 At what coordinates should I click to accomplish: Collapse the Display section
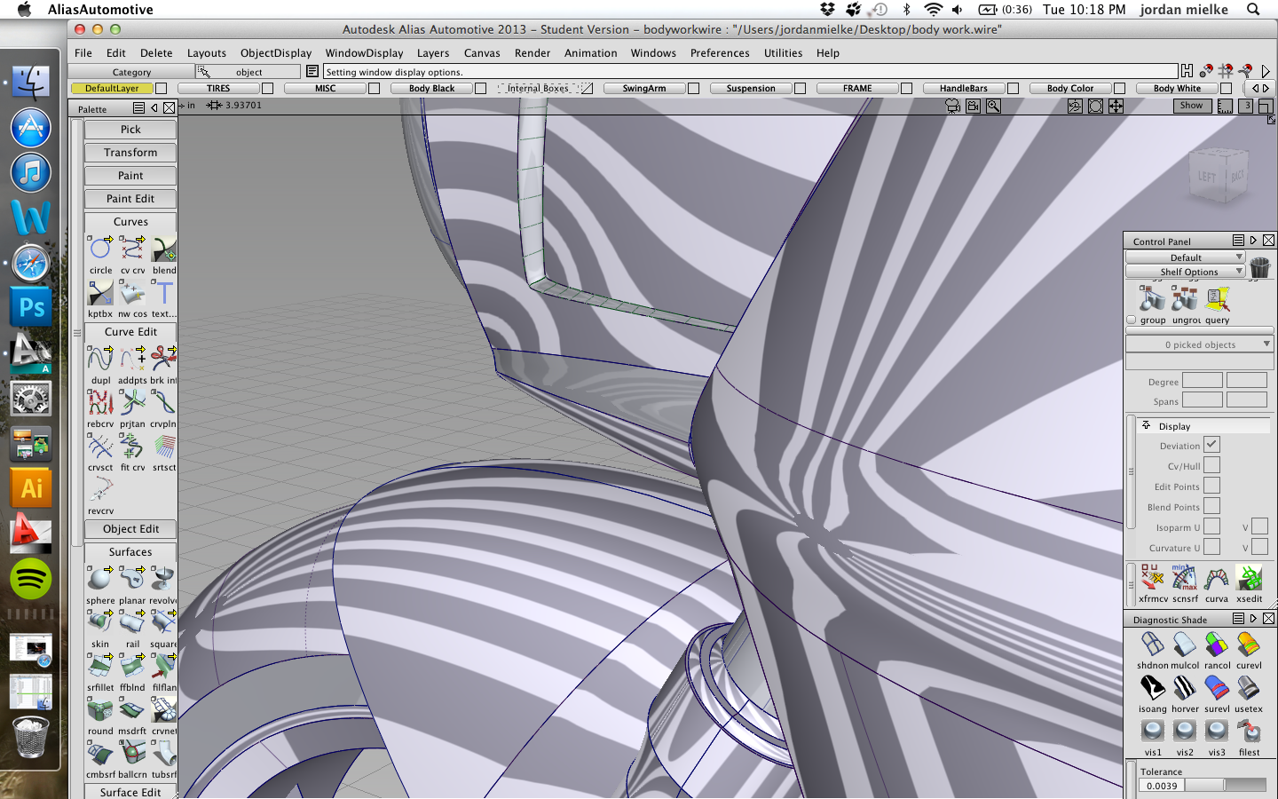click(x=1146, y=425)
